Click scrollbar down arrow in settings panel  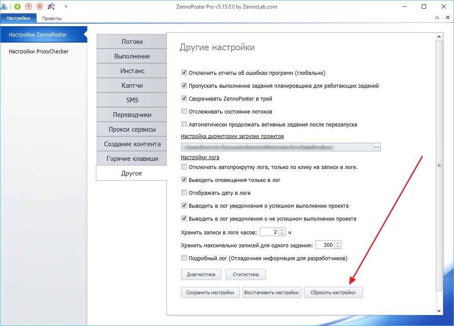click(439, 311)
